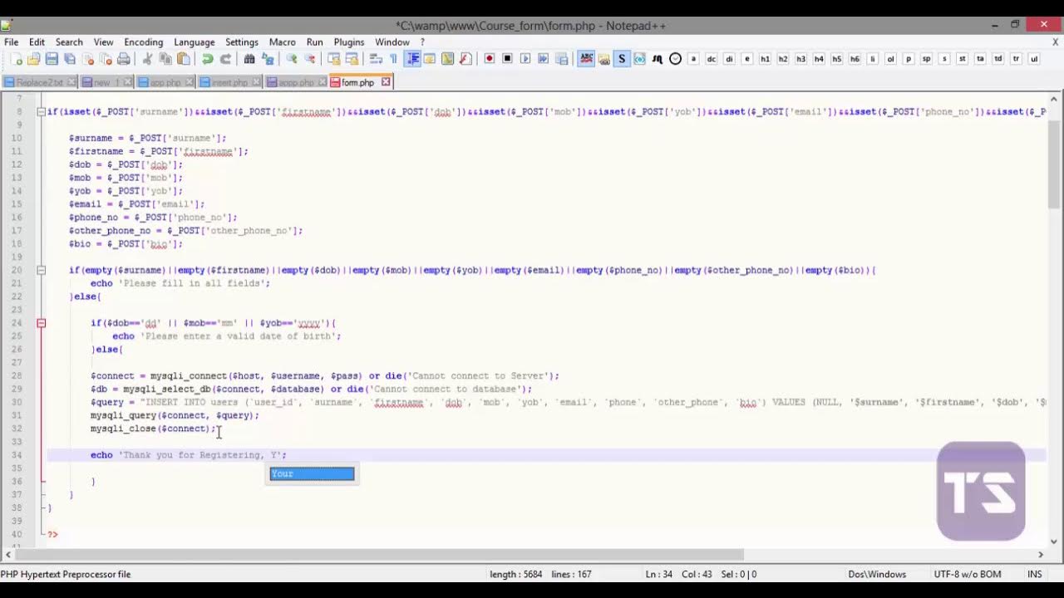Start recording a macro
Screen dimensions: 1064x598
[490, 59]
